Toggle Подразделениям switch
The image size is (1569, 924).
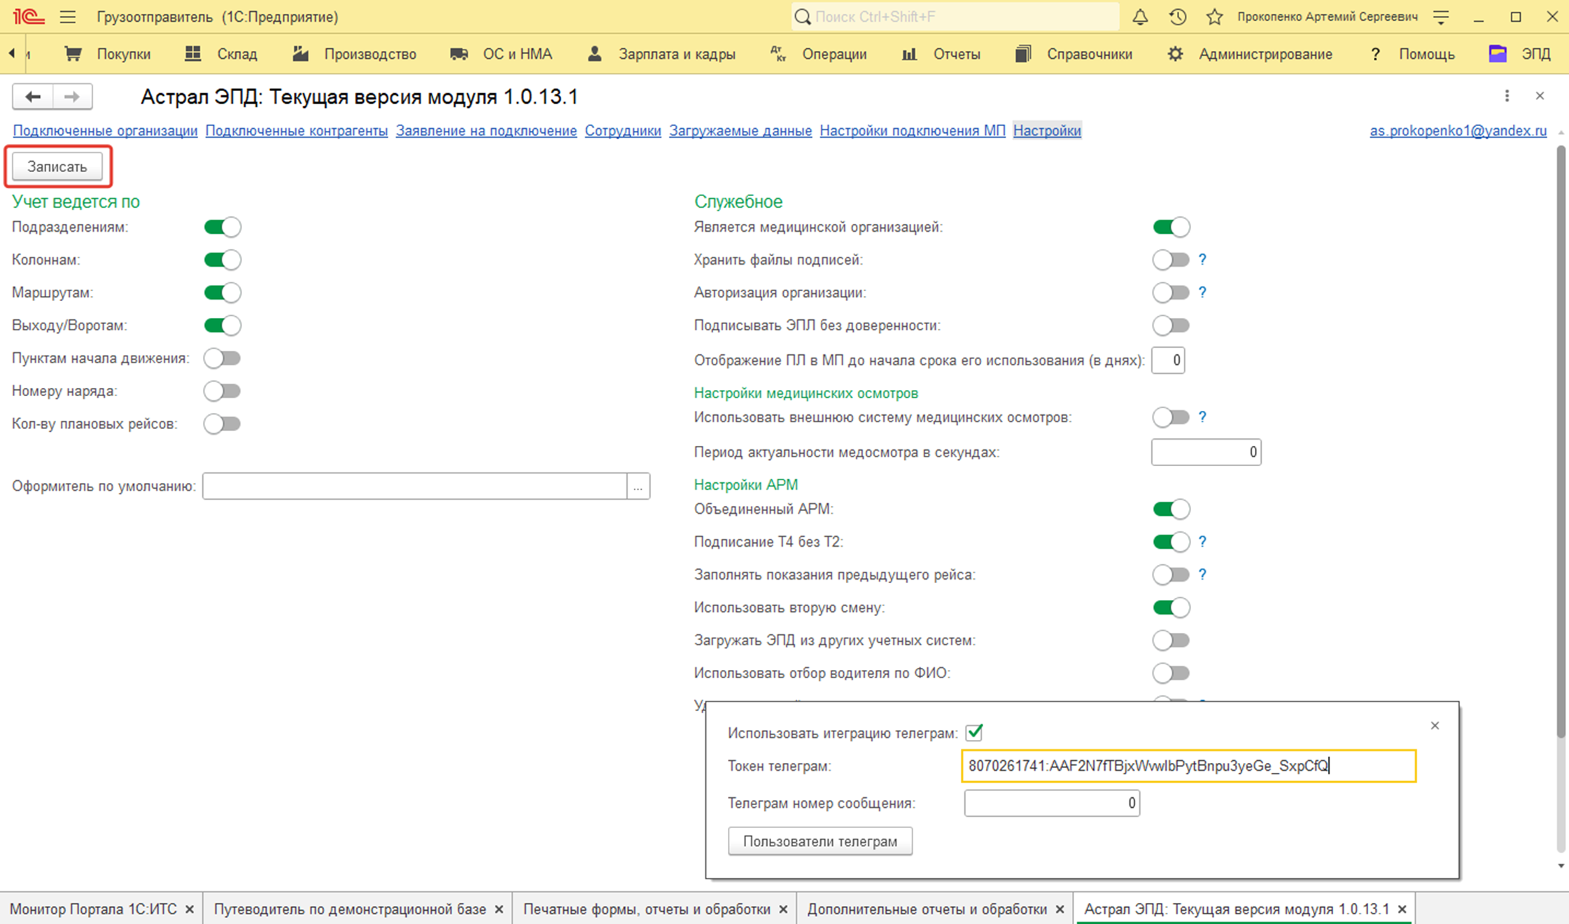tap(223, 227)
